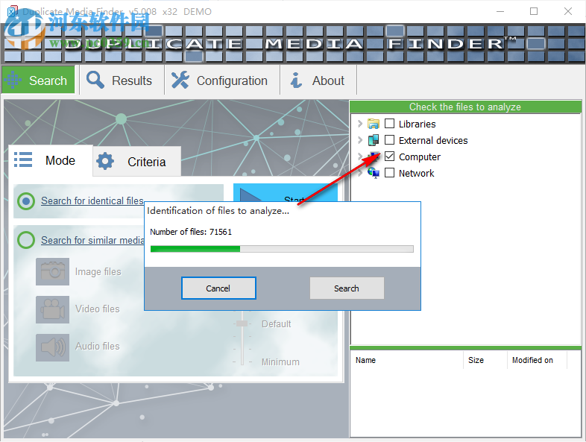Switch to the Criteria sub-tab
Screen dimensions: 586x442
[x=136, y=162]
